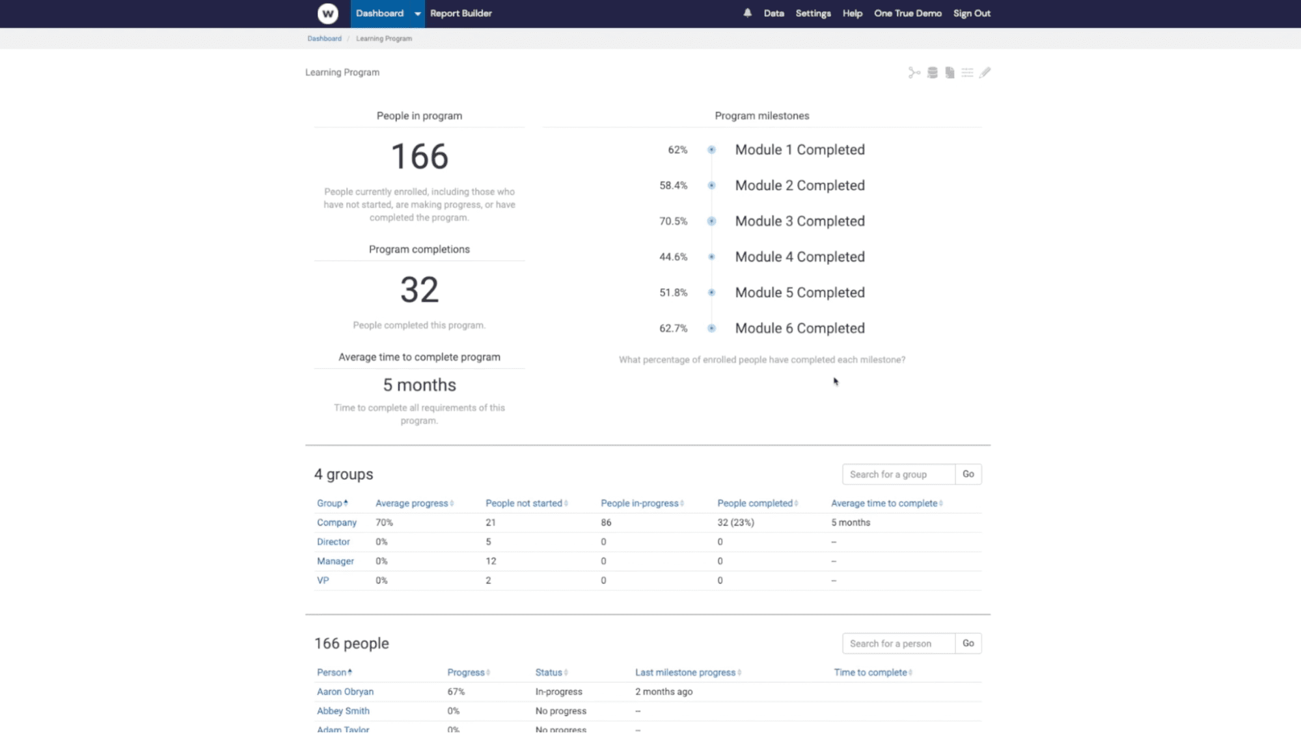Click the share report icon
The image size is (1301, 733).
pos(914,73)
